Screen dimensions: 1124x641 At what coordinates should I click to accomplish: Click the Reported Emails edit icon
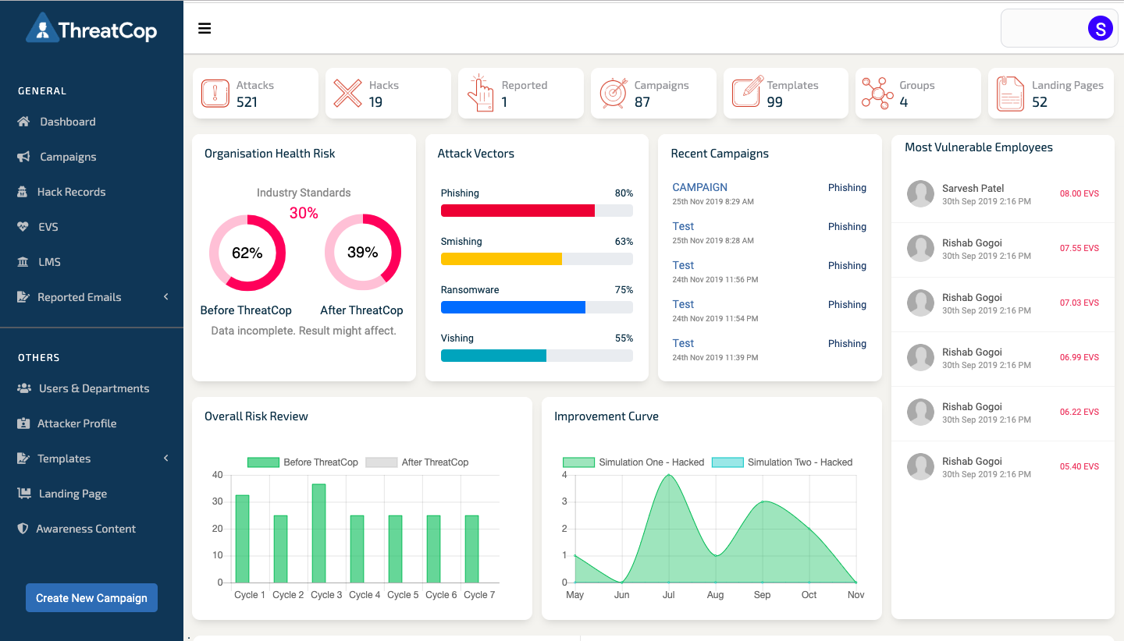click(x=23, y=297)
